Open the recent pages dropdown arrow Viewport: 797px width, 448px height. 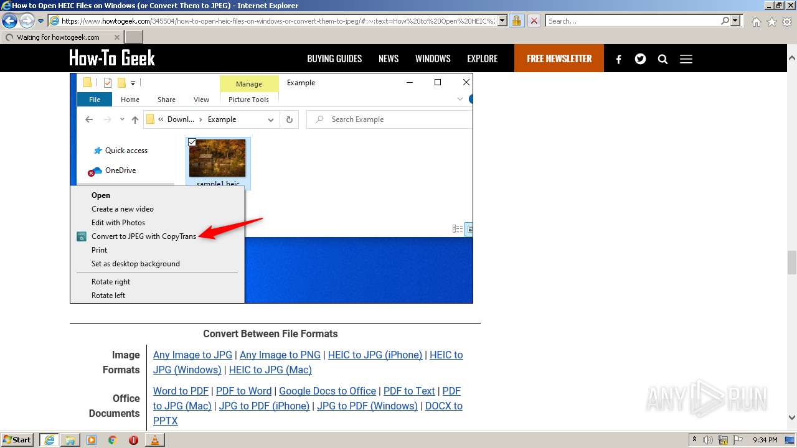41,21
